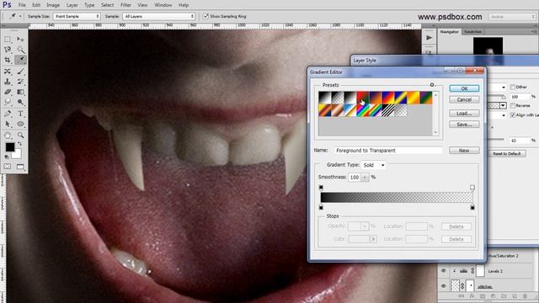This screenshot has width=539, height=303.
Task: Open the Filter menu
Action: [x=125, y=5]
